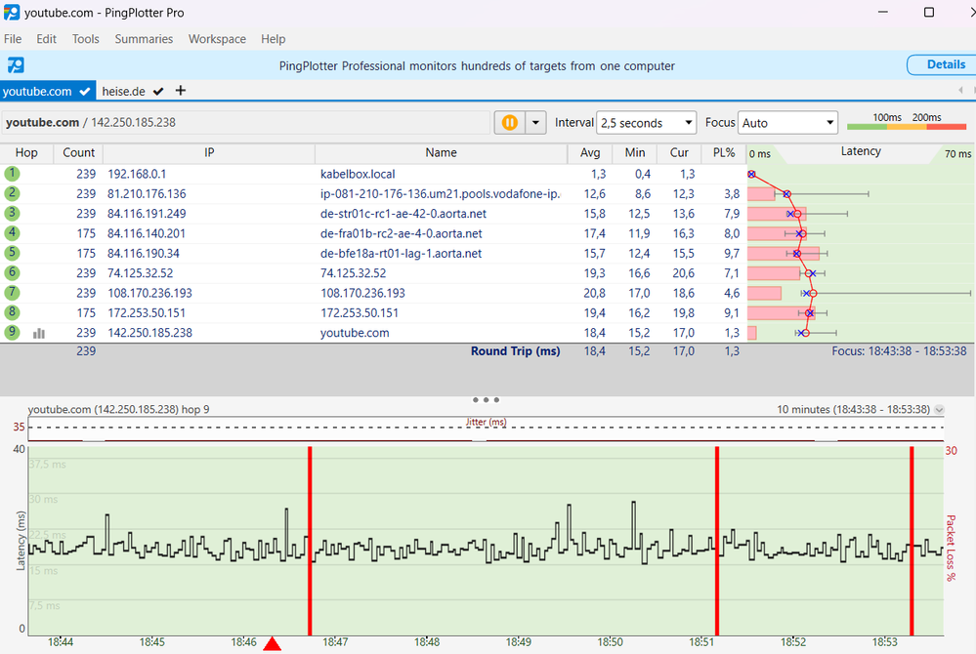Select hop 3 green circle icon
This screenshot has height=654, width=976.
point(12,213)
